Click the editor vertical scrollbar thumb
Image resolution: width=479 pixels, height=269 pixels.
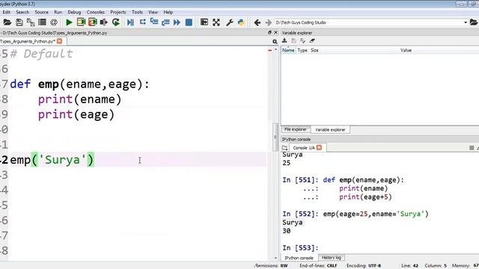click(275, 137)
